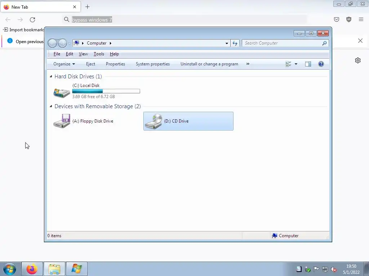Image resolution: width=369 pixels, height=276 pixels.
Task: Open the Help menu
Action: click(x=114, y=54)
